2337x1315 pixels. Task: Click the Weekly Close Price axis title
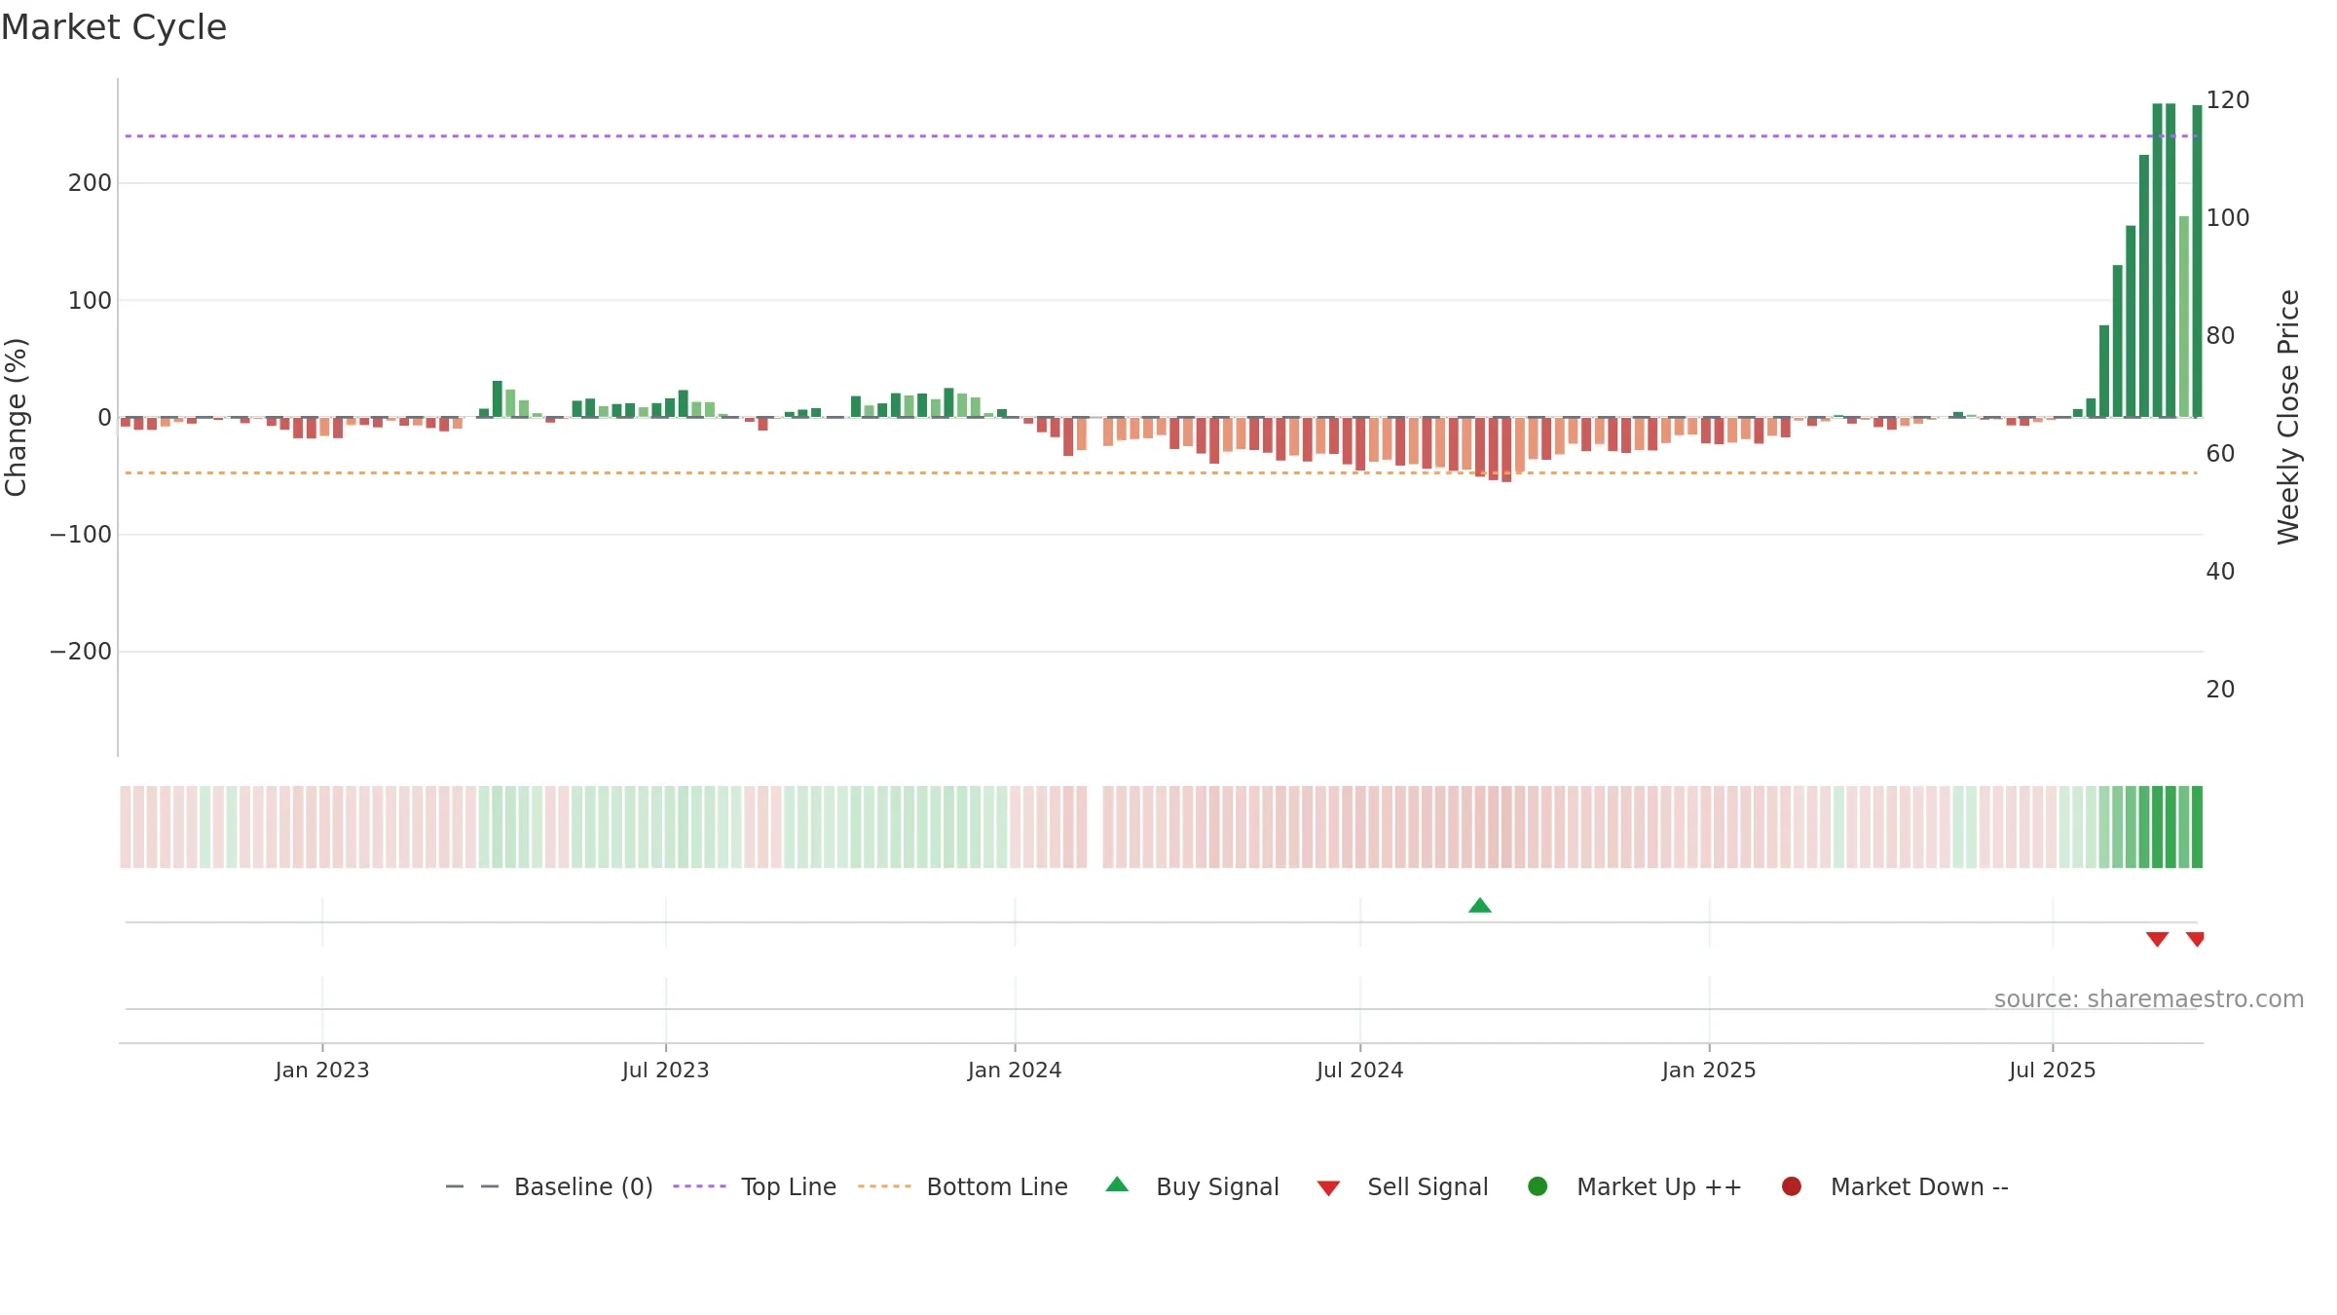pyautogui.click(x=2288, y=417)
